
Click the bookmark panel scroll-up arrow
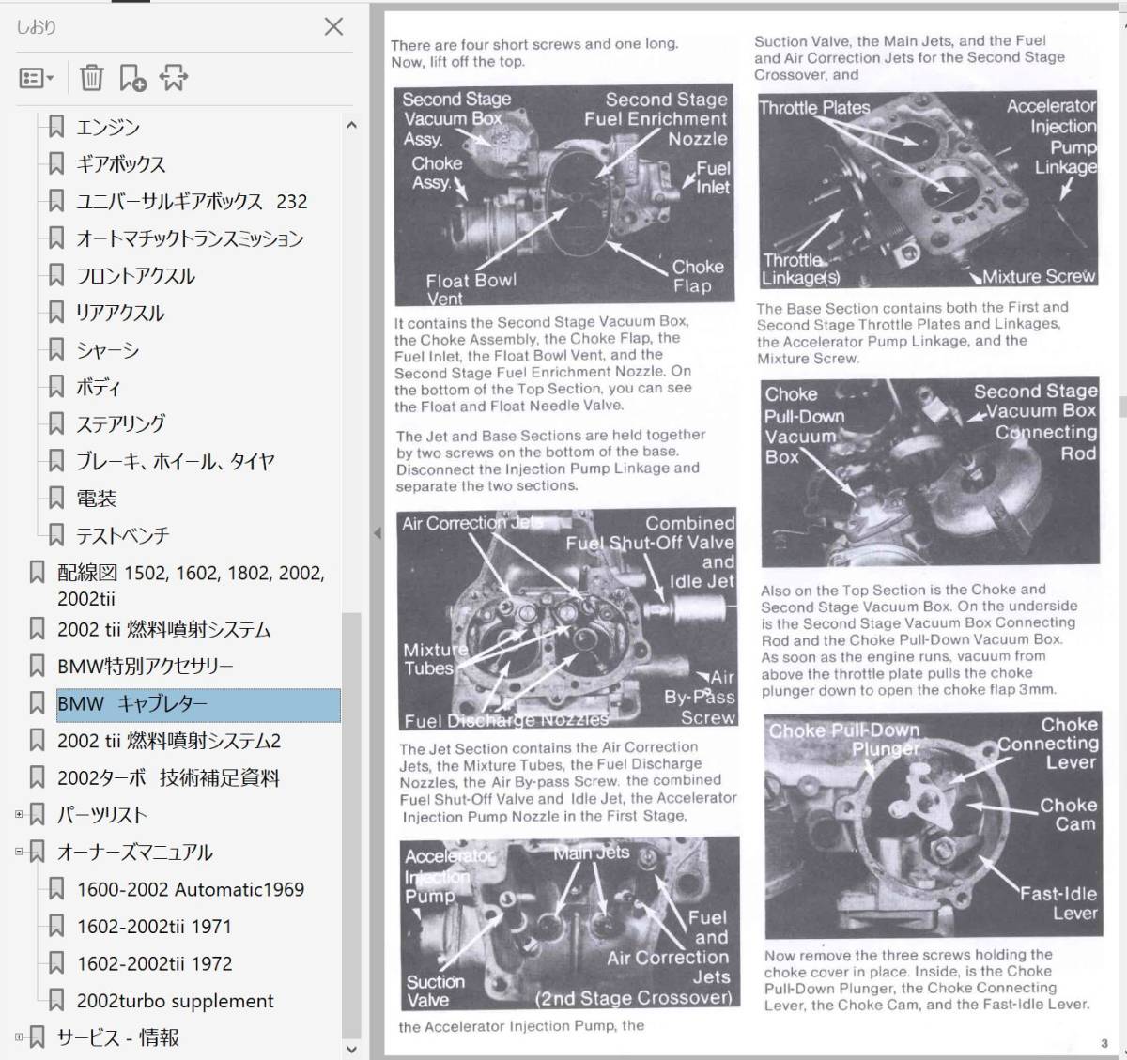click(x=351, y=125)
